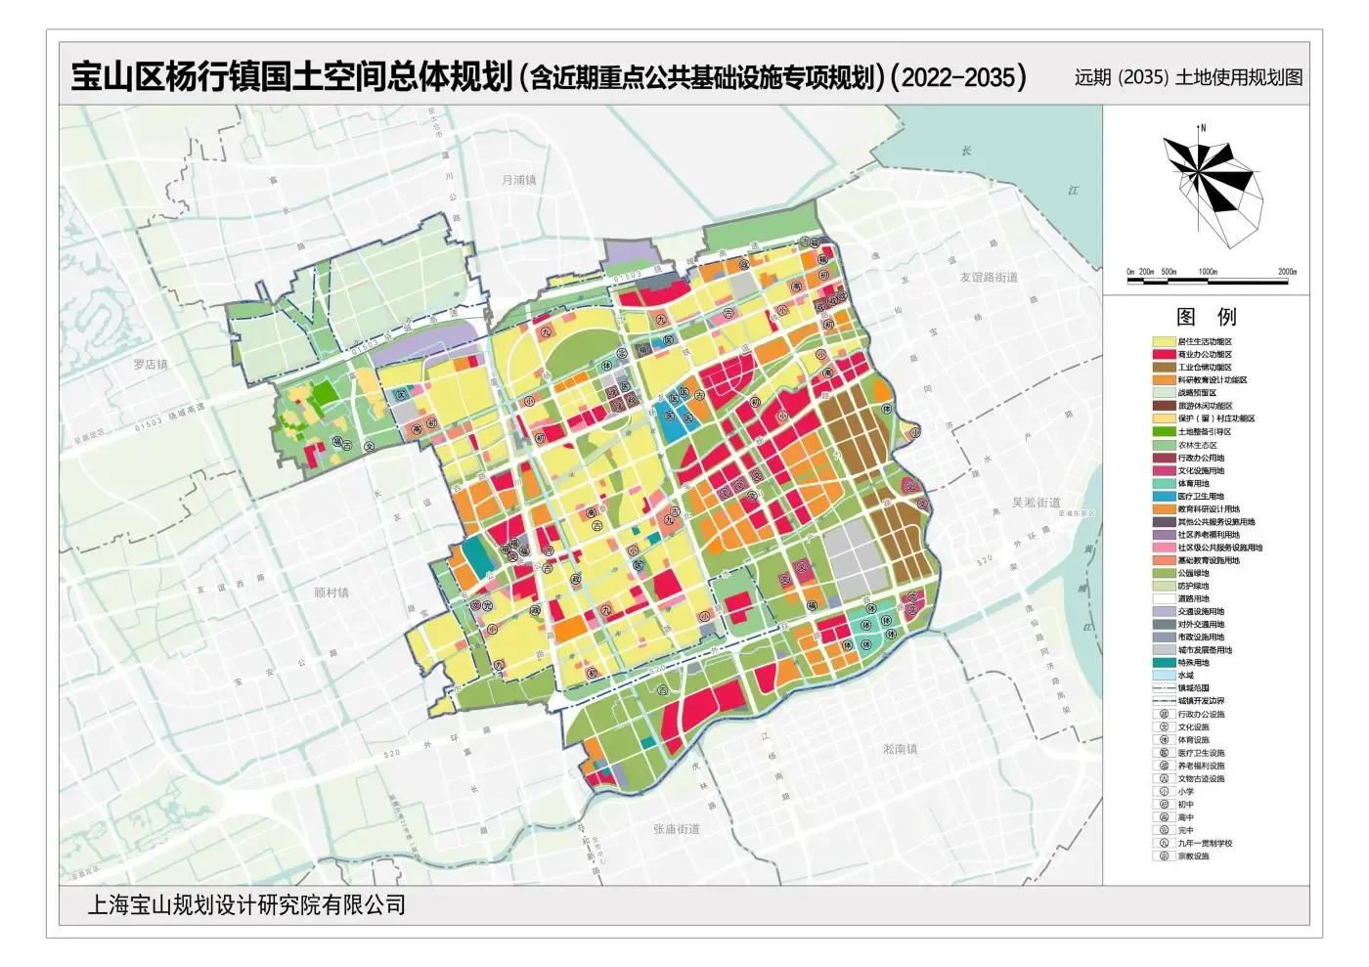This screenshot has width=1369, height=967.
Task: Click the north arrow compass rose
Action: click(x=1211, y=181)
